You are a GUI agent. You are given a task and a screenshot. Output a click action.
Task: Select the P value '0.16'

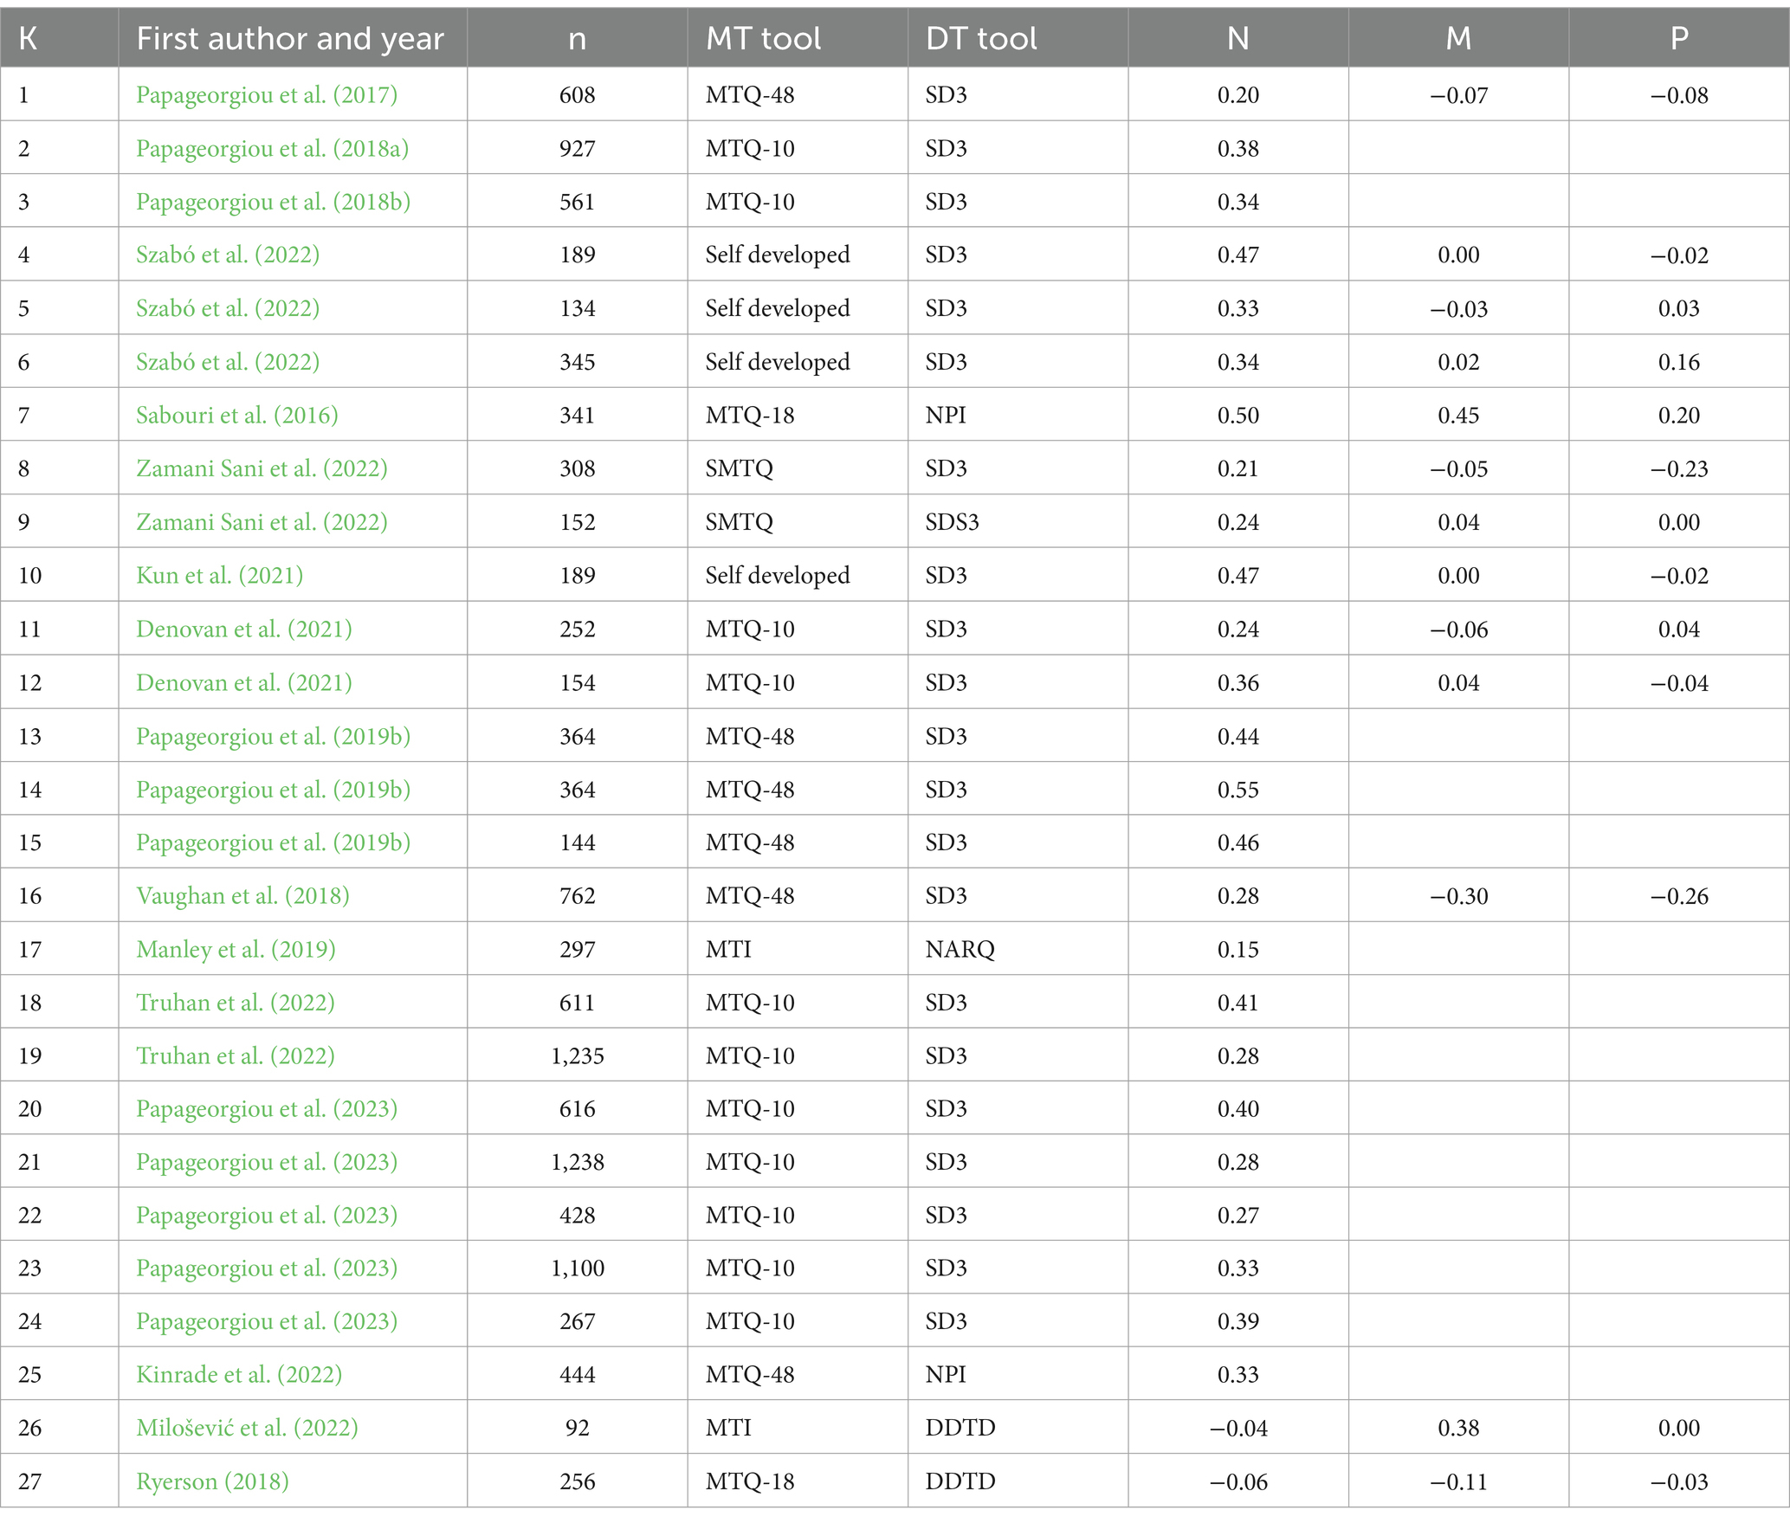(1679, 362)
